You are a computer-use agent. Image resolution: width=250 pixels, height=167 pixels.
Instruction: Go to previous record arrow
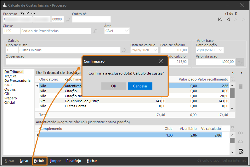pyautogui.click(x=228, y=19)
